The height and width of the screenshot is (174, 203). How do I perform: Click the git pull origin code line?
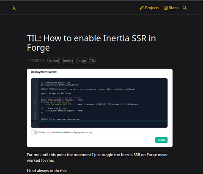click(x=60, y=85)
